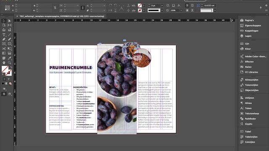This screenshot has height=151, width=269.
Task: Select the Rectangle Frame tool
Action: click(x=4, y=44)
